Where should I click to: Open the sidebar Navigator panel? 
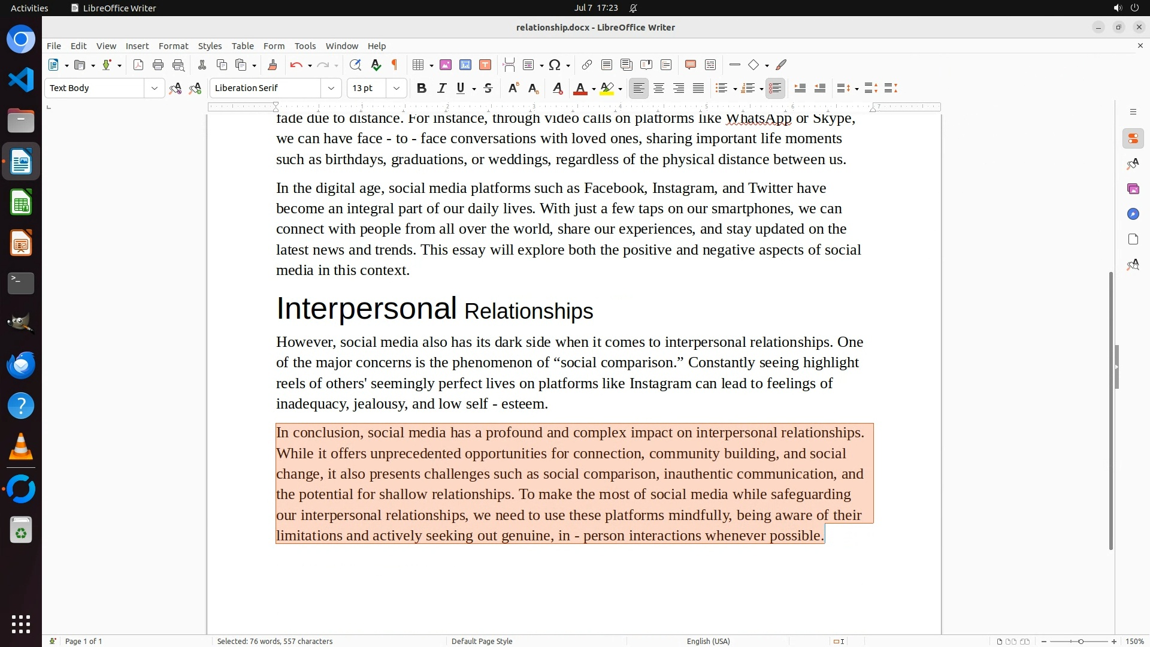[1133, 214]
